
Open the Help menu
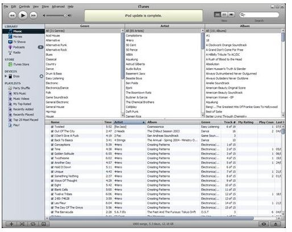(x=70, y=6)
